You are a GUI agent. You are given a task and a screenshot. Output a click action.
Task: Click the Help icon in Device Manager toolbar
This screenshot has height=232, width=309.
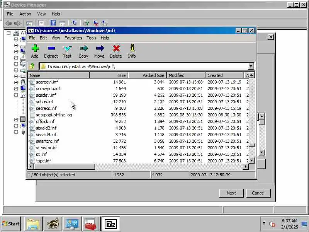click(53, 23)
